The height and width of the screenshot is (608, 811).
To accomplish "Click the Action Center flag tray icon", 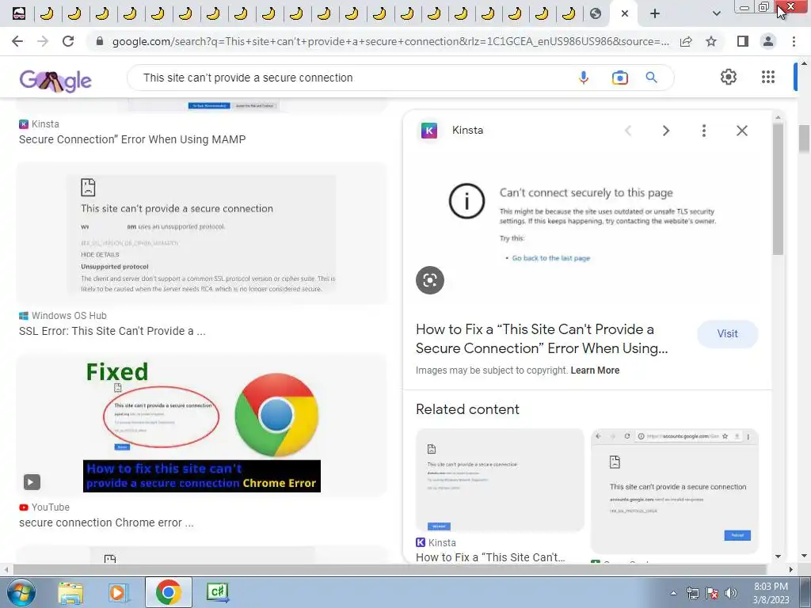I will (712, 593).
